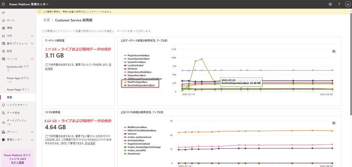Open the file chart hamburger menu
The height and width of the screenshot is (167, 352).
(x=334, y=123)
